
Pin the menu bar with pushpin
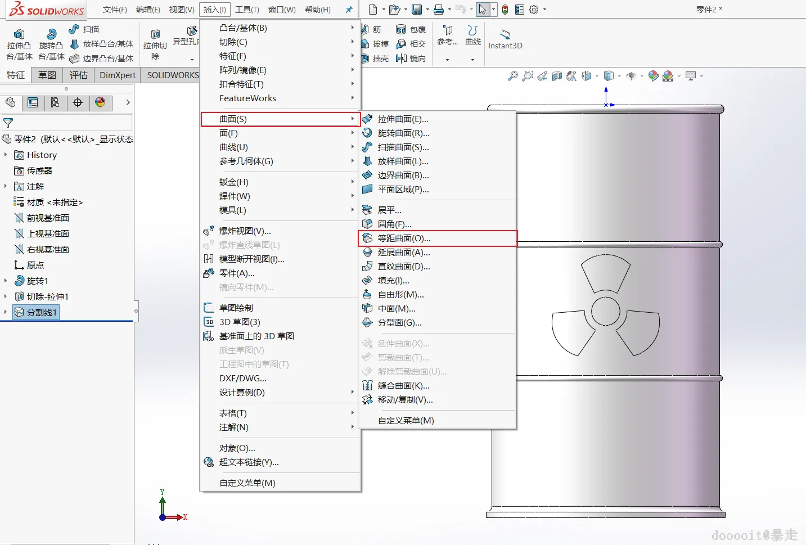click(x=349, y=10)
